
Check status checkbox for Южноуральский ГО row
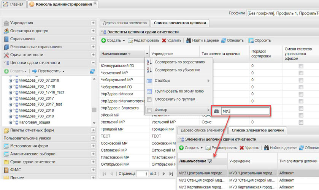click(x=301, y=66)
